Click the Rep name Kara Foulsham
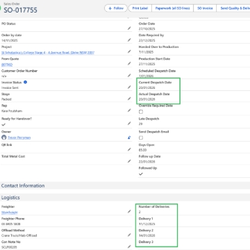The width and height of the screenshot is (250, 250). click(x=12, y=111)
